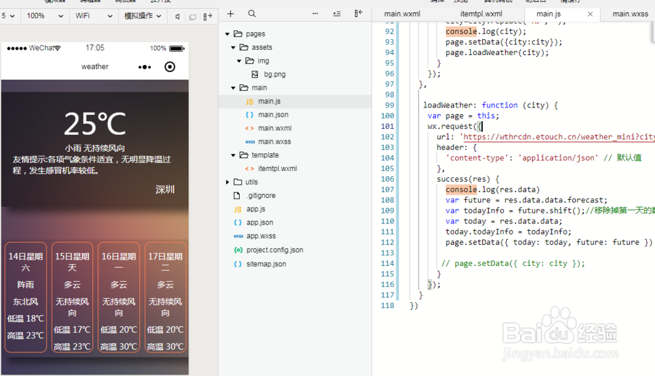The image size is (655, 376).
Task: Switch to the main.wxml editor tab
Action: point(402,14)
